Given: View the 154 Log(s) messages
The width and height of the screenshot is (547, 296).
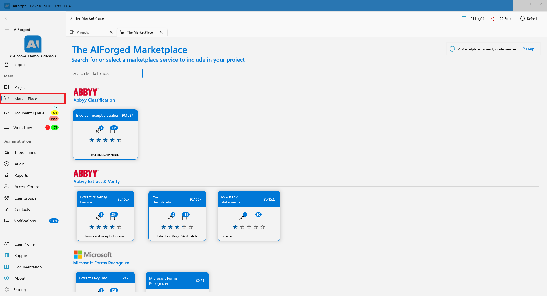Looking at the screenshot, I should pyautogui.click(x=473, y=18).
